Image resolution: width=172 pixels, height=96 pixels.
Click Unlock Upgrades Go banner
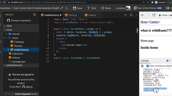[27, 94]
